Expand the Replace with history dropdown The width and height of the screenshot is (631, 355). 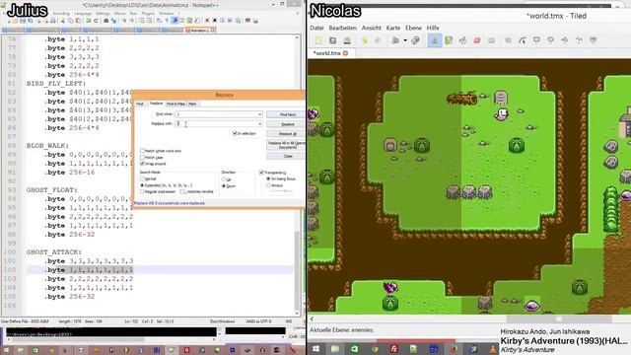point(260,123)
